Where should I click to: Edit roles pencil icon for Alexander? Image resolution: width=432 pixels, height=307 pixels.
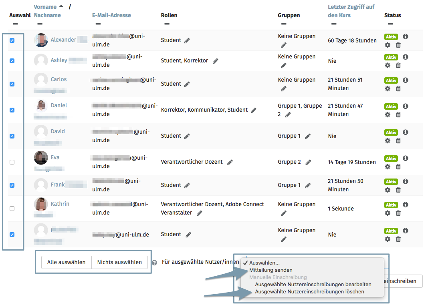pyautogui.click(x=187, y=41)
